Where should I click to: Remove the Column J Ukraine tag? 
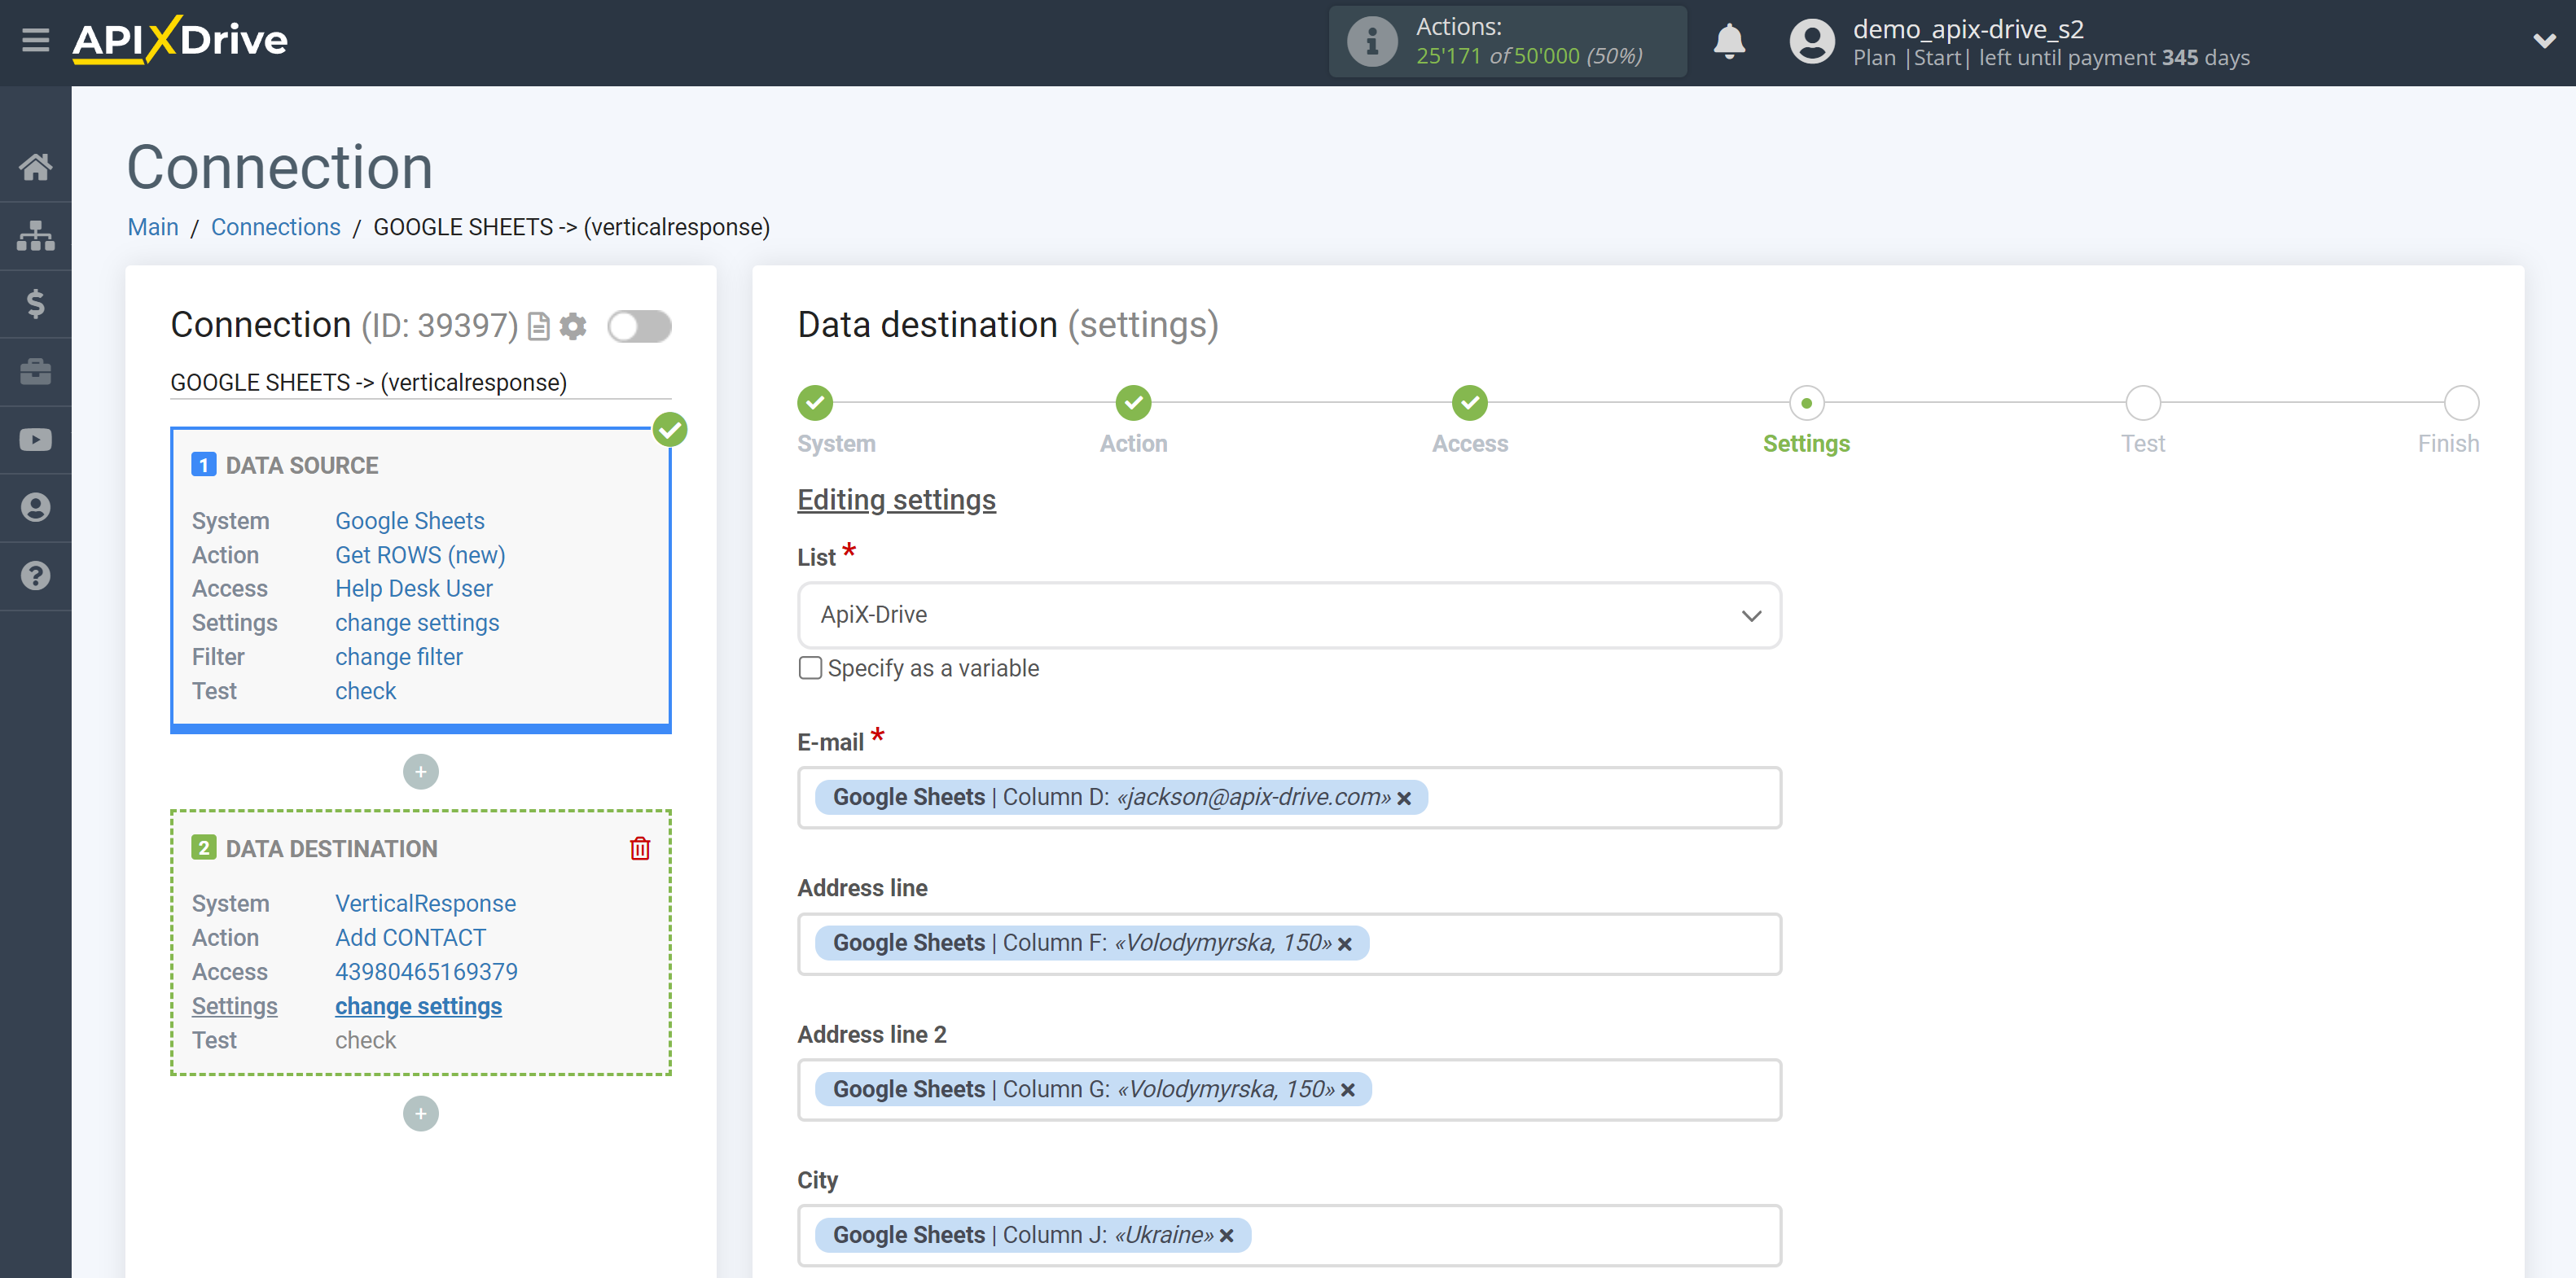click(1227, 1236)
